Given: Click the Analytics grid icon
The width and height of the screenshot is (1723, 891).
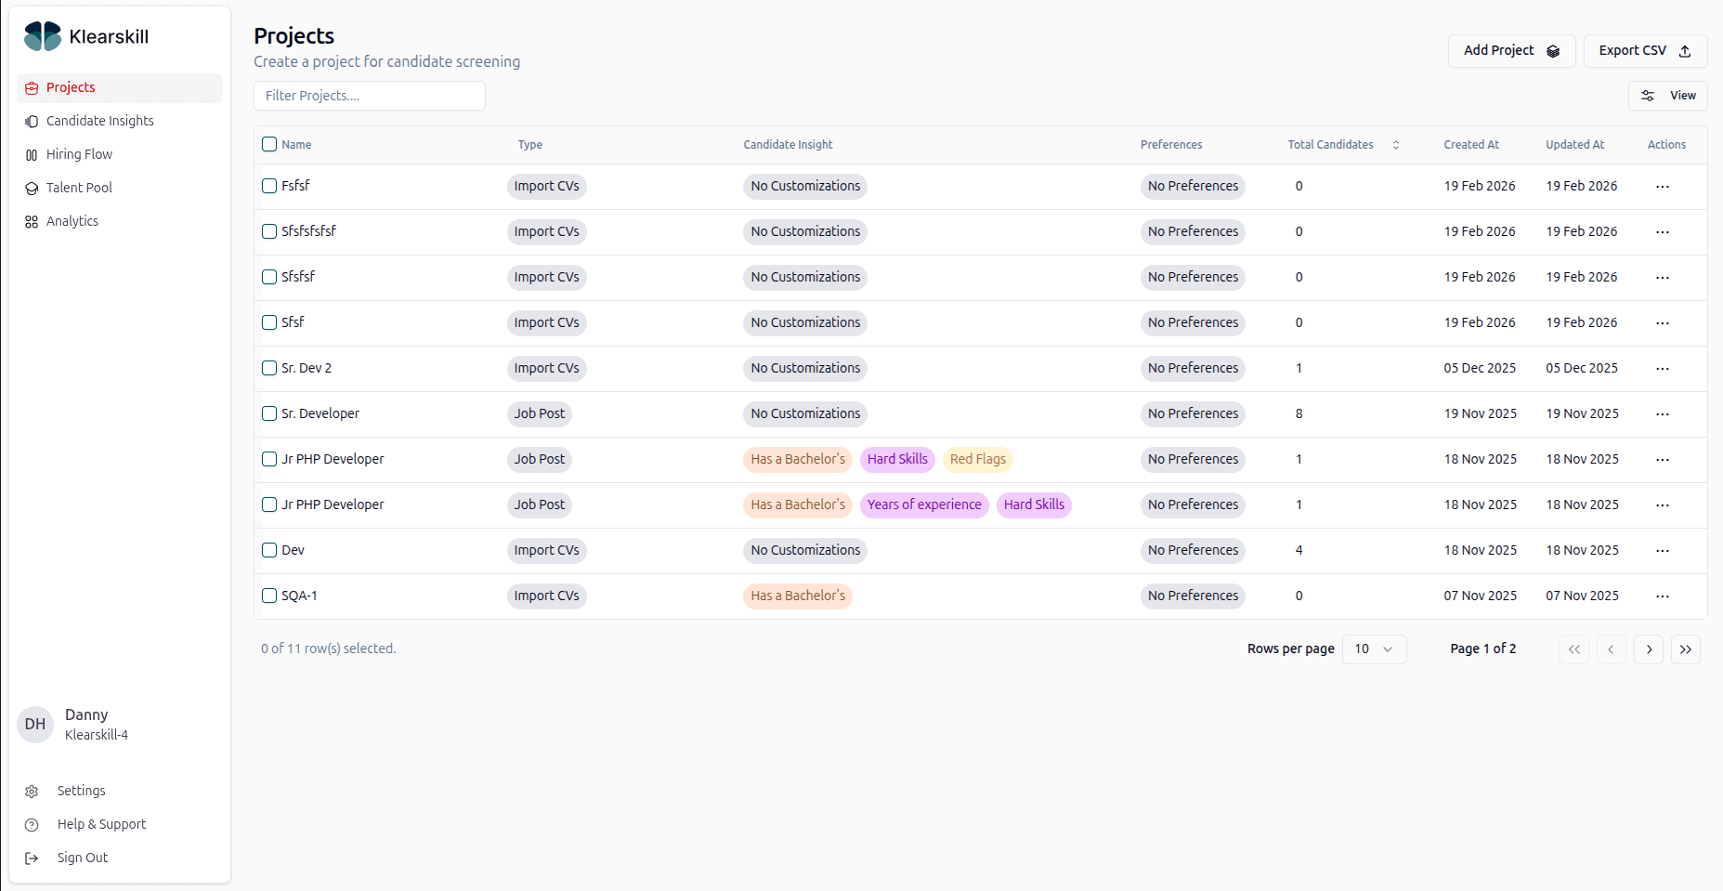Looking at the screenshot, I should coord(32,222).
